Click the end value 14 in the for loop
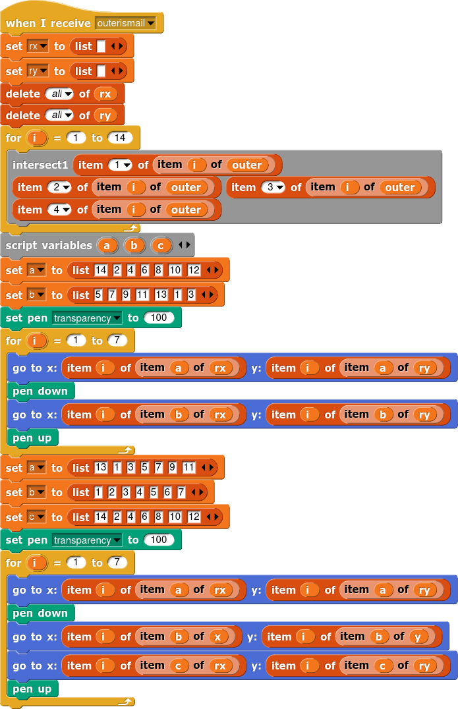This screenshot has width=458, height=709. (x=120, y=138)
